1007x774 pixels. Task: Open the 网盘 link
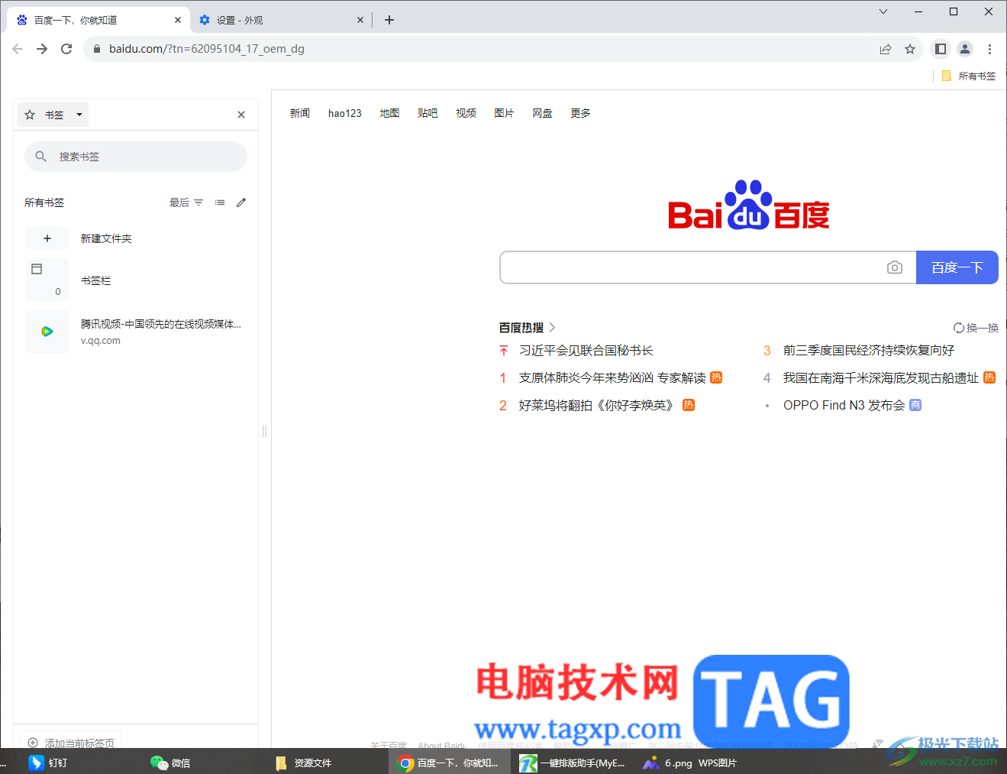[542, 113]
